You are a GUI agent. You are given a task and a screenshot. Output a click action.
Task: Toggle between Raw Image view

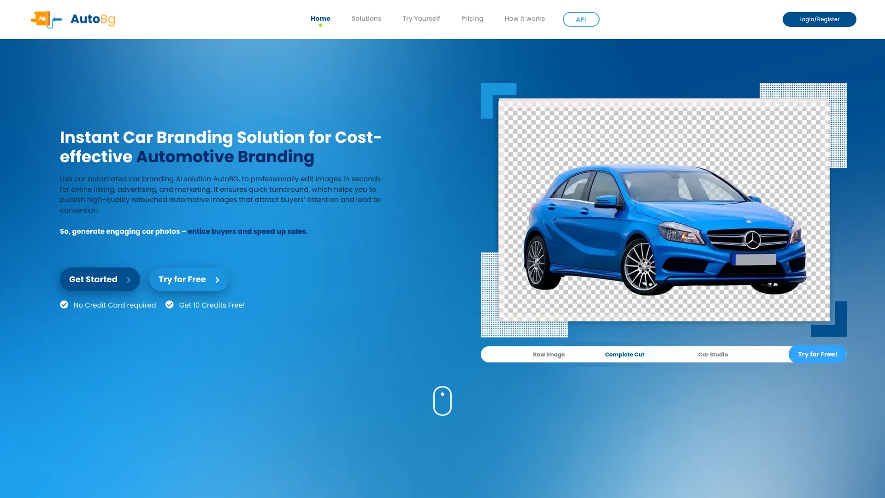click(x=548, y=355)
